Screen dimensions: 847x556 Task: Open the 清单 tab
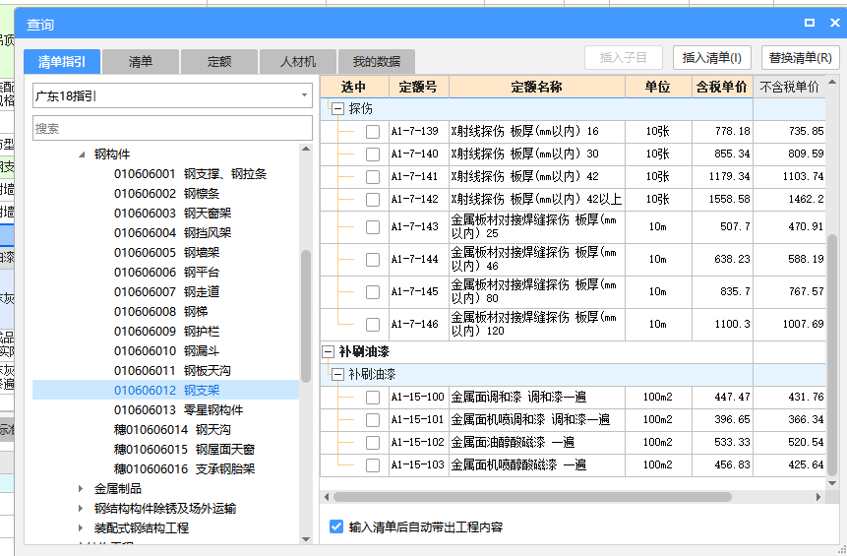point(141,62)
